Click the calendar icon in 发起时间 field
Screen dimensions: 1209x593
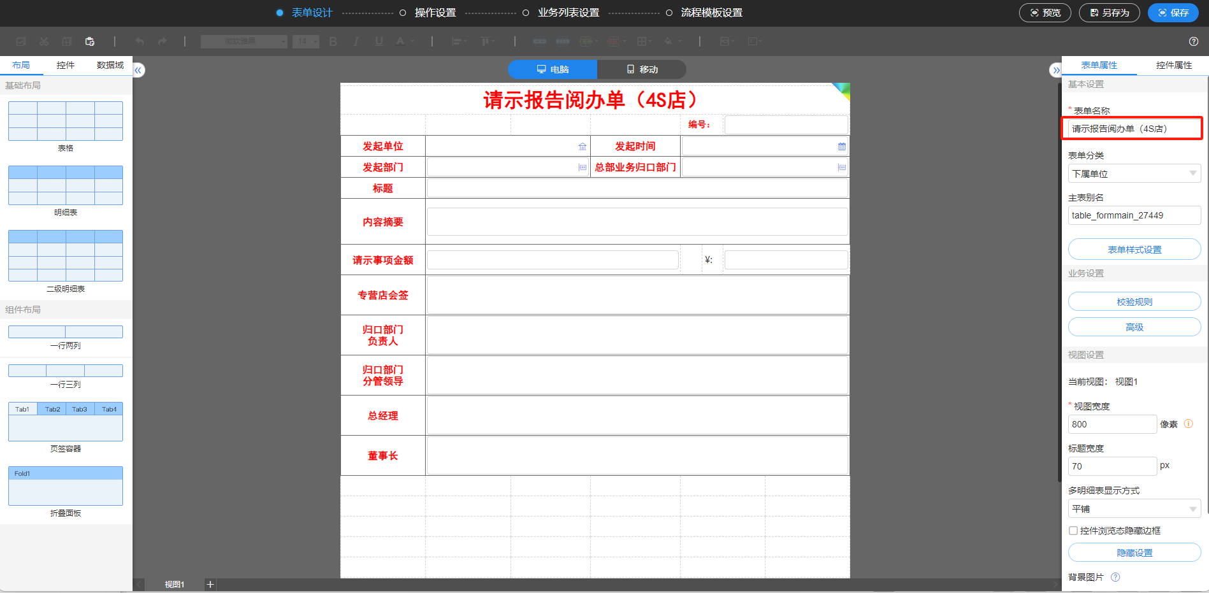pos(841,146)
